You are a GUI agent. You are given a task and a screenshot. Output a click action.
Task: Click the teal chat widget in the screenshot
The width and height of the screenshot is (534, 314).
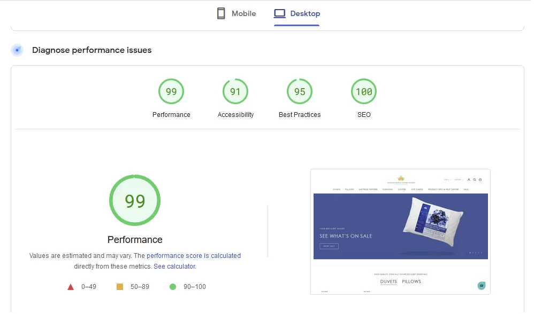(x=482, y=286)
